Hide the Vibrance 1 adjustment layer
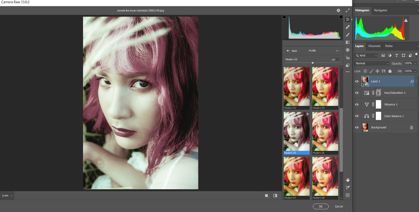Viewport: 419px width, 212px height. pyautogui.click(x=357, y=104)
